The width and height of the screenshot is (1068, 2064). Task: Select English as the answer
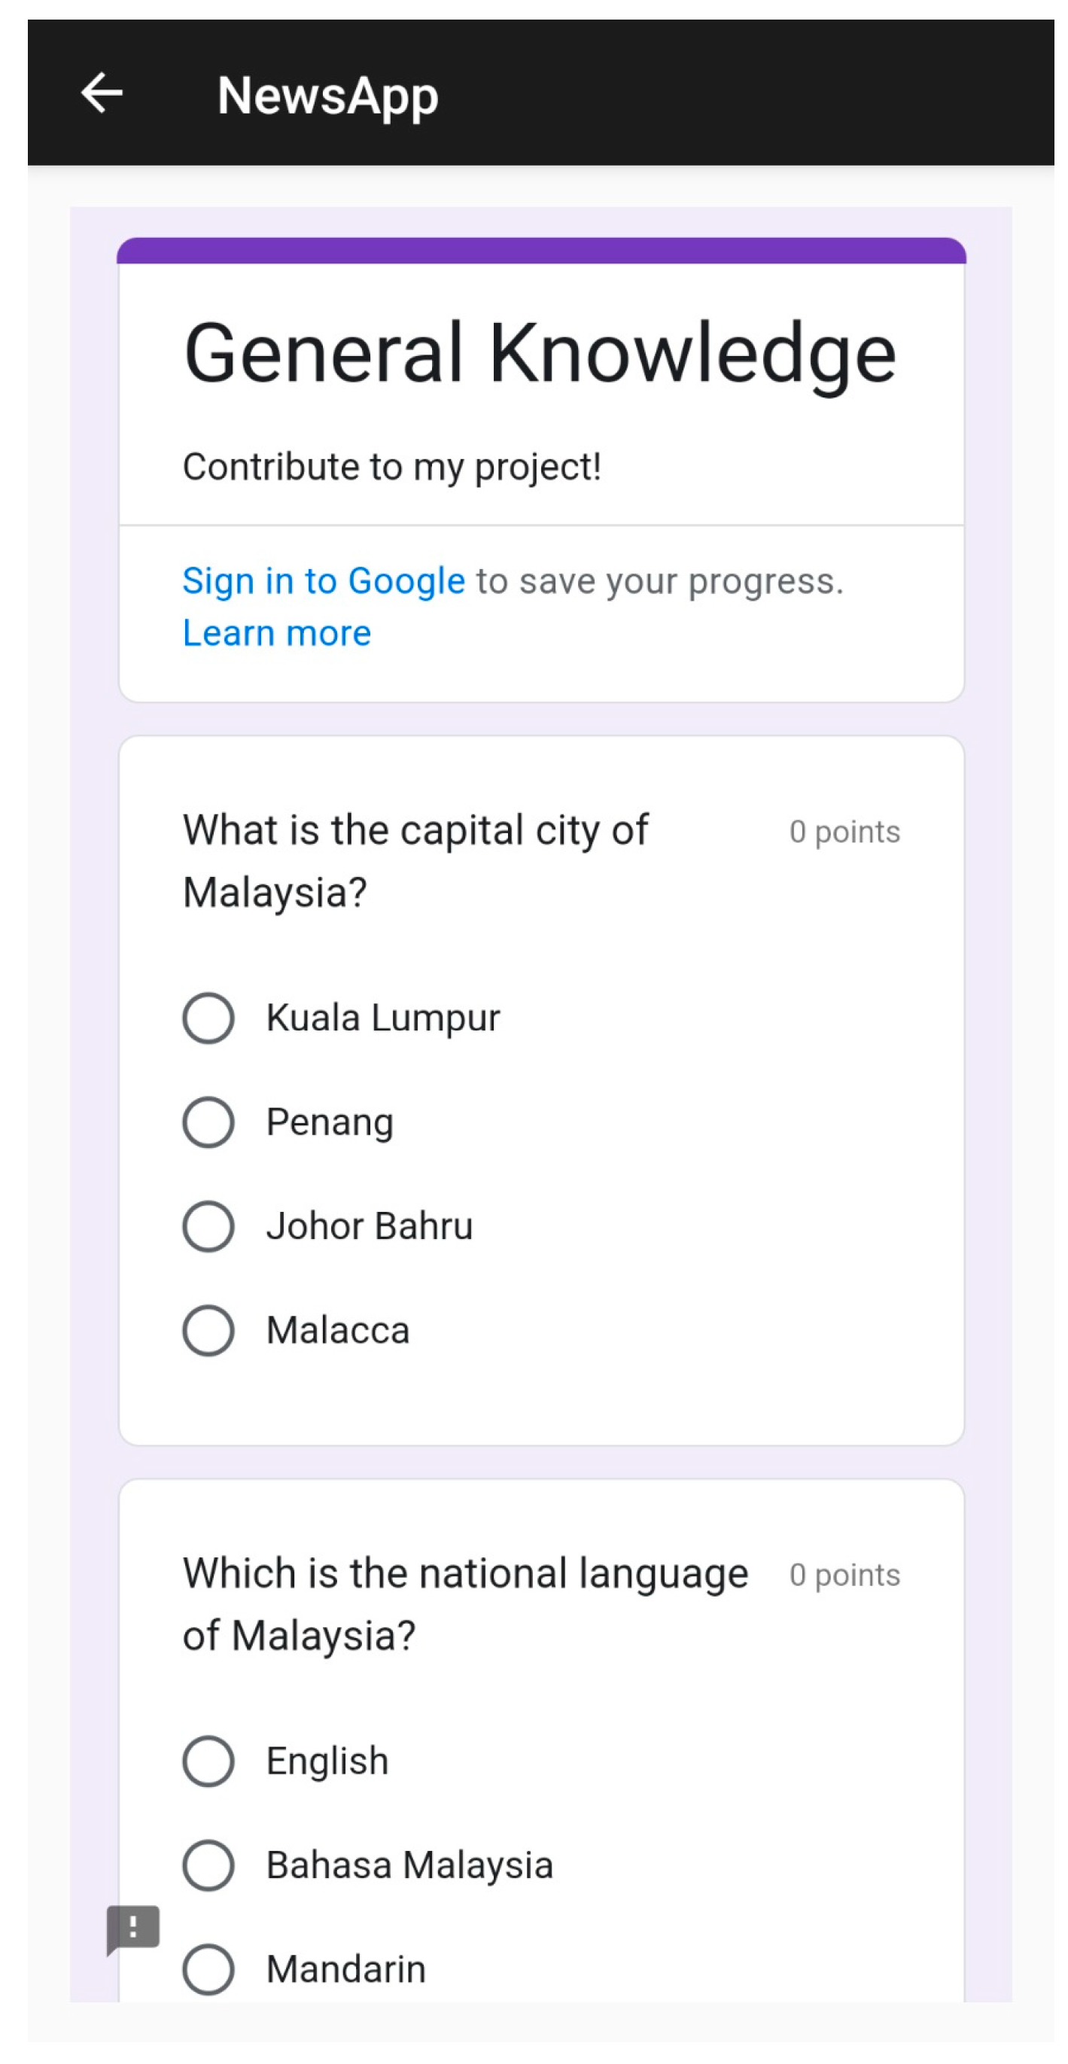pos(208,1761)
